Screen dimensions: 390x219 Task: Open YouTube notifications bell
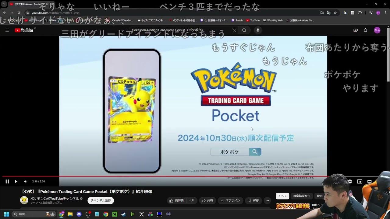click(x=365, y=30)
